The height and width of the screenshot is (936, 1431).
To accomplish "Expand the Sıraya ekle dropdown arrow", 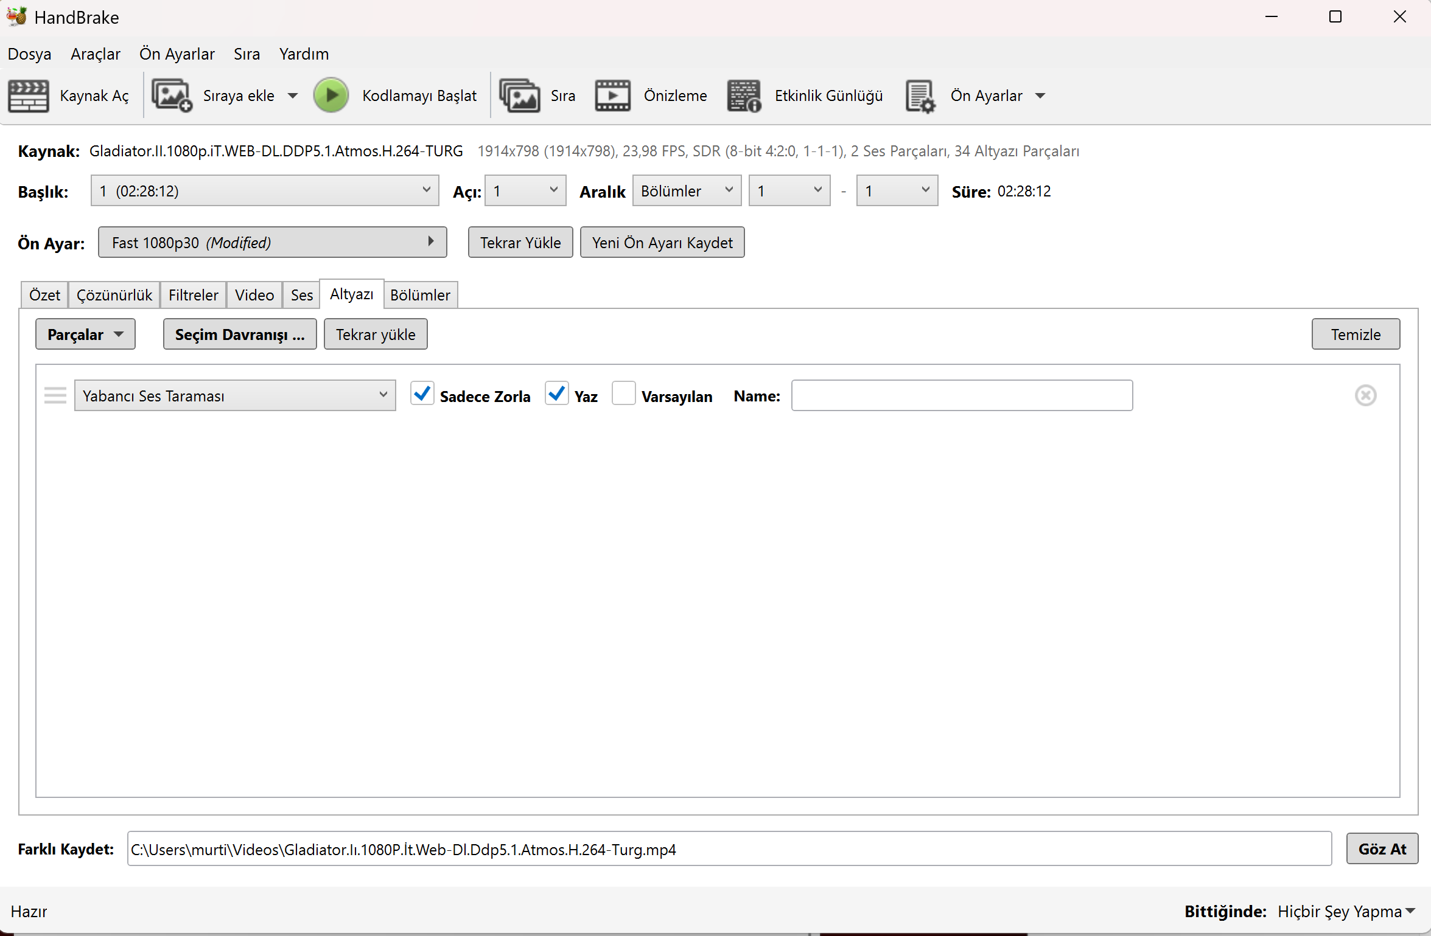I will (293, 96).
